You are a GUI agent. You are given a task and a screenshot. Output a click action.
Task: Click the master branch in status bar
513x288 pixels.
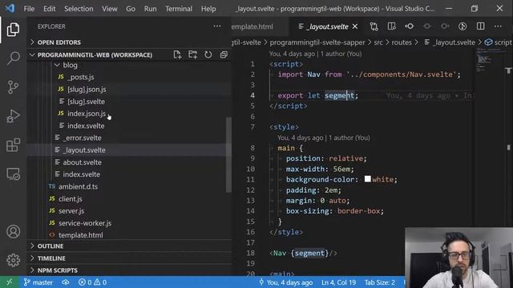[38, 282]
